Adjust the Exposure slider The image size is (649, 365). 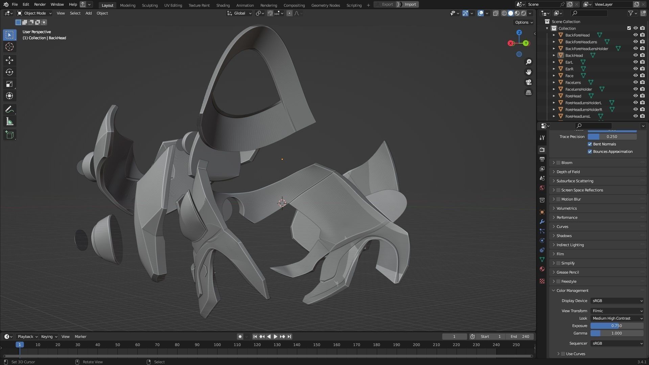point(617,326)
